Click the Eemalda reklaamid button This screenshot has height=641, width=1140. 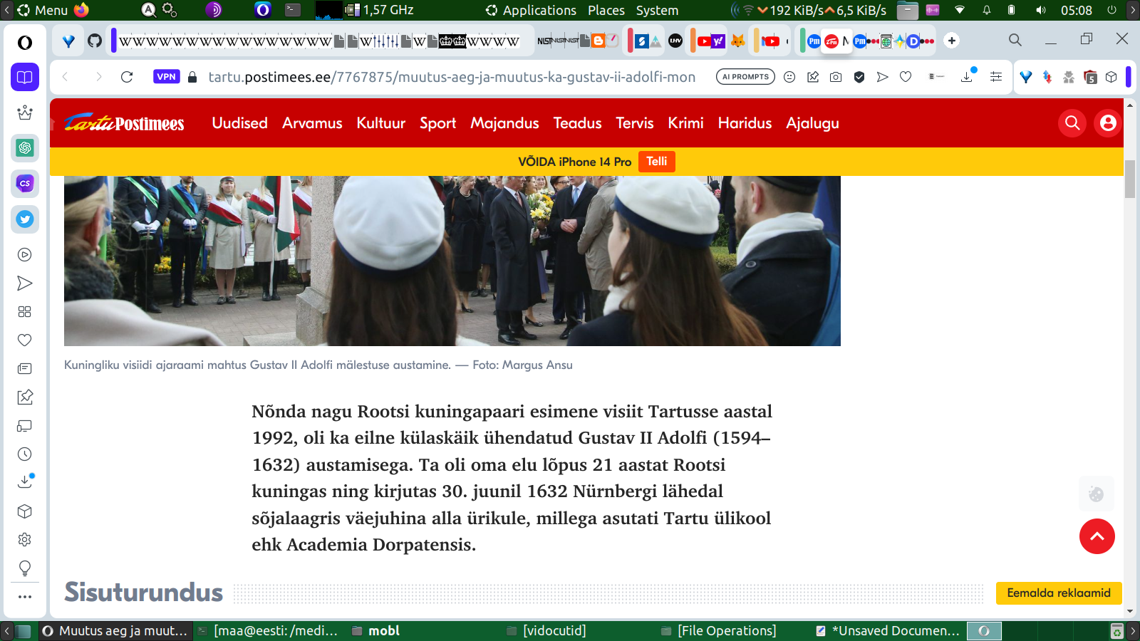[x=1058, y=593]
